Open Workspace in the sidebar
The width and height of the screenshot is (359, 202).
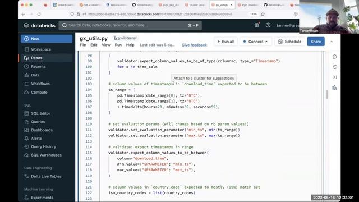(x=41, y=49)
